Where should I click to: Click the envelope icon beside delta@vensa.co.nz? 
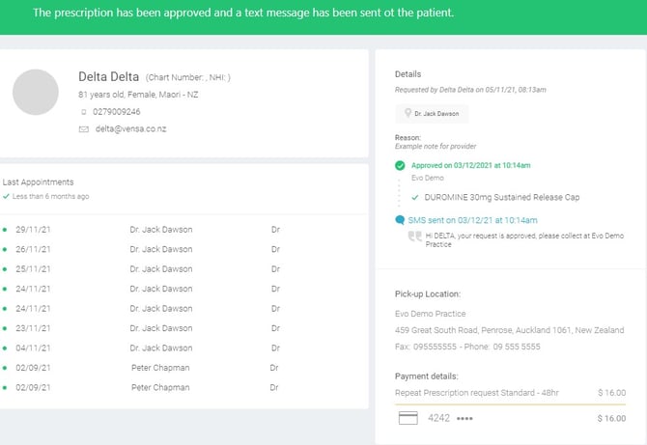click(84, 129)
